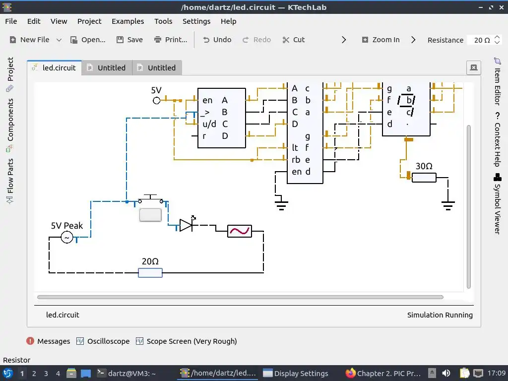
Task: Save the circuit with Save icon
Action: coord(120,40)
